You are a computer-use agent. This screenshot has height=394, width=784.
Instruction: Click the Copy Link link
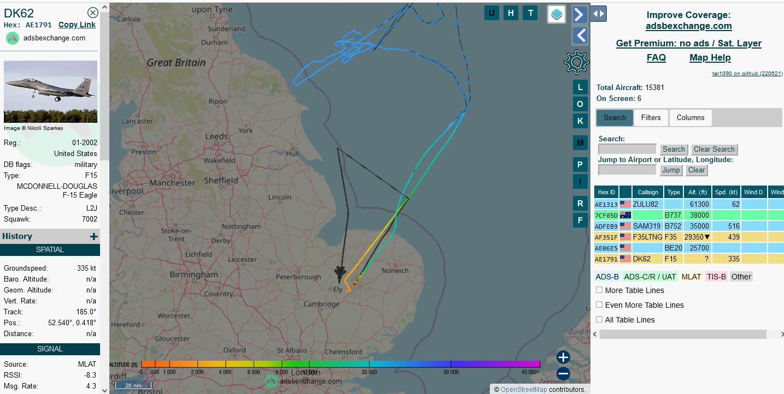click(x=77, y=25)
